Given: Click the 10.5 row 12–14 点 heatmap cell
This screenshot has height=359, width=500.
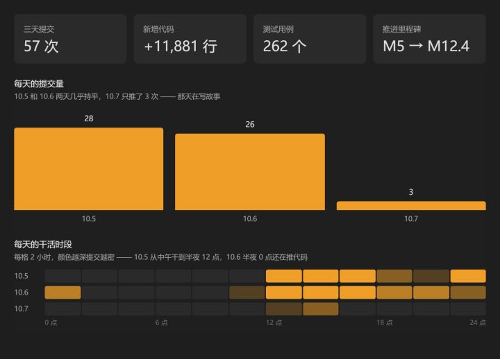Looking at the screenshot, I should 284,276.
